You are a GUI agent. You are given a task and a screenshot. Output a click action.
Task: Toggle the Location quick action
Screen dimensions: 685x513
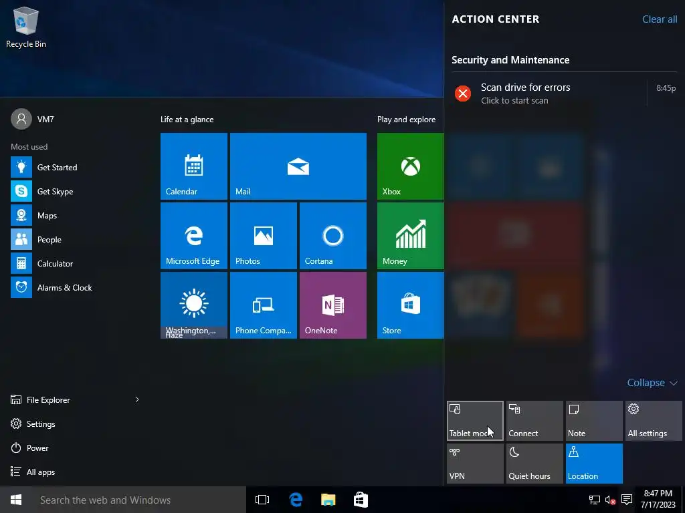pos(594,464)
